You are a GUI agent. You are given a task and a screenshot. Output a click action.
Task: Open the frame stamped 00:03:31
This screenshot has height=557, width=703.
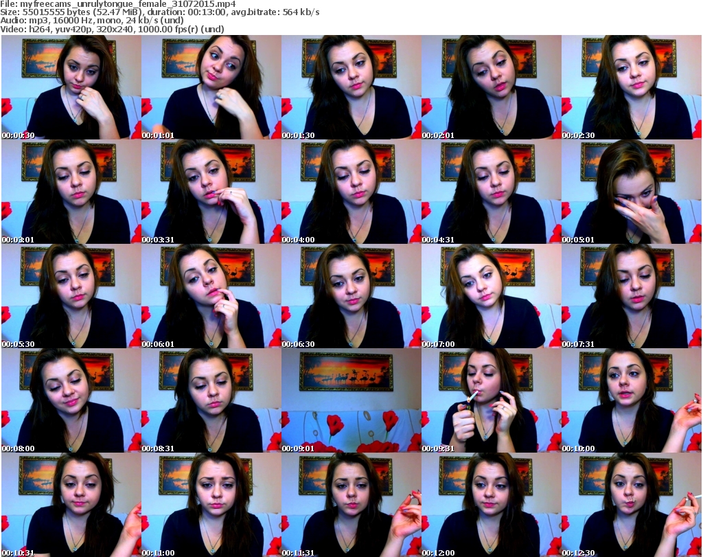211,192
